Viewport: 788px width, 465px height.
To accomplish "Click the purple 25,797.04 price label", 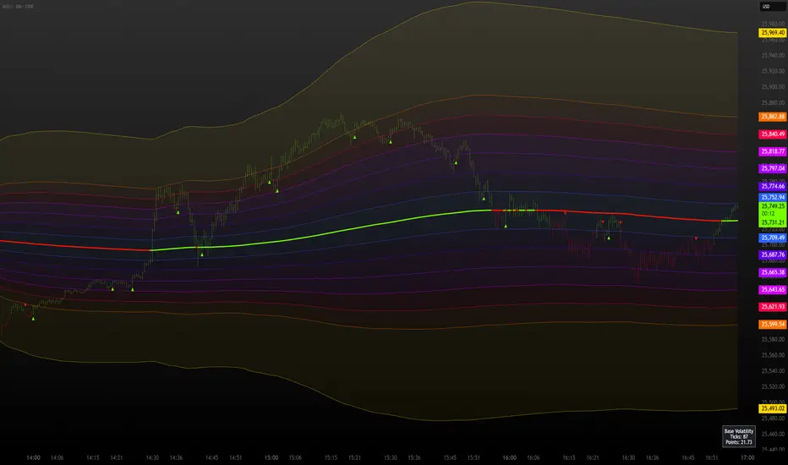I will [x=773, y=168].
